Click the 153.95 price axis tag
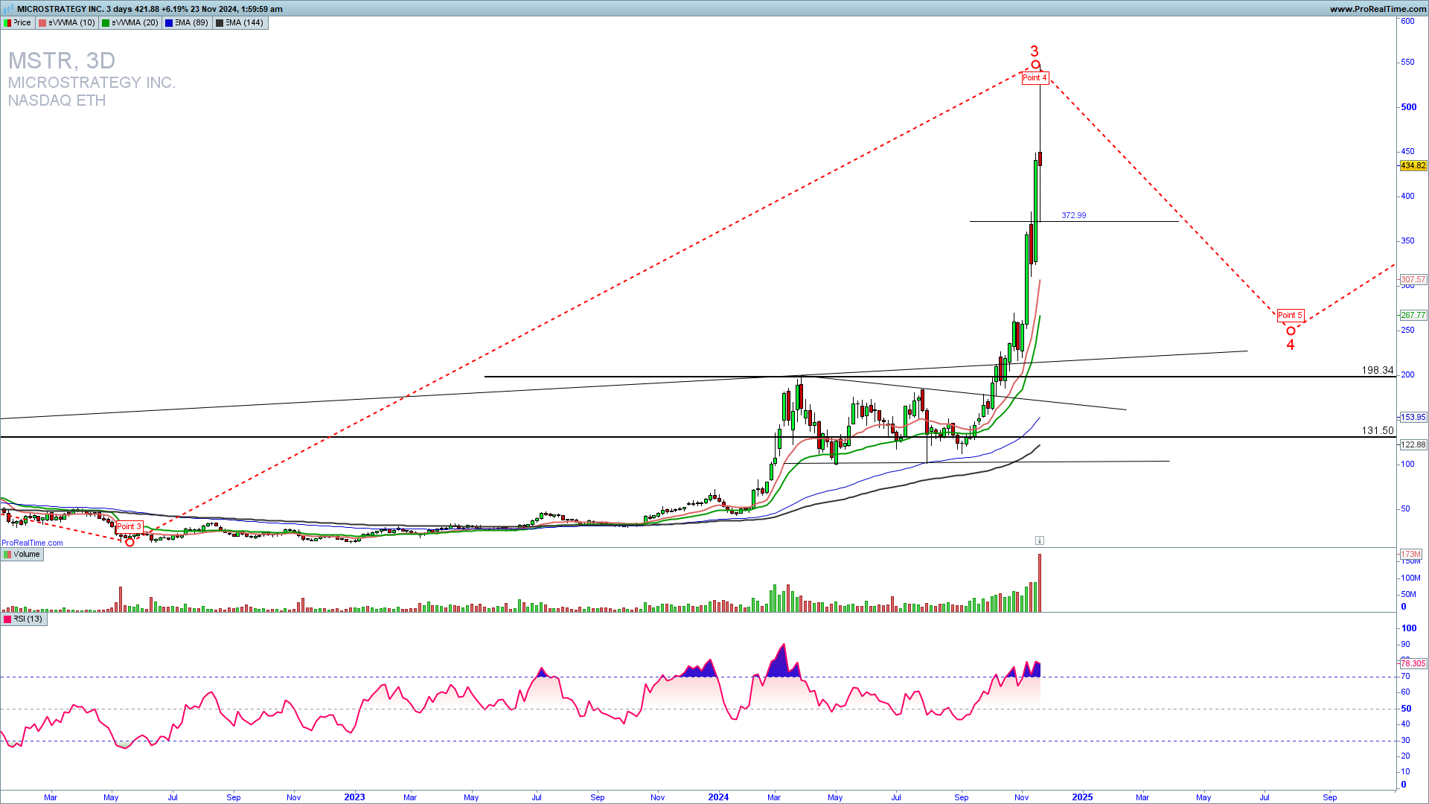The image size is (1429, 804). click(1413, 418)
